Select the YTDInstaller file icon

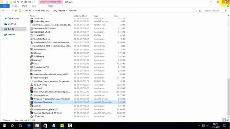tap(31, 116)
